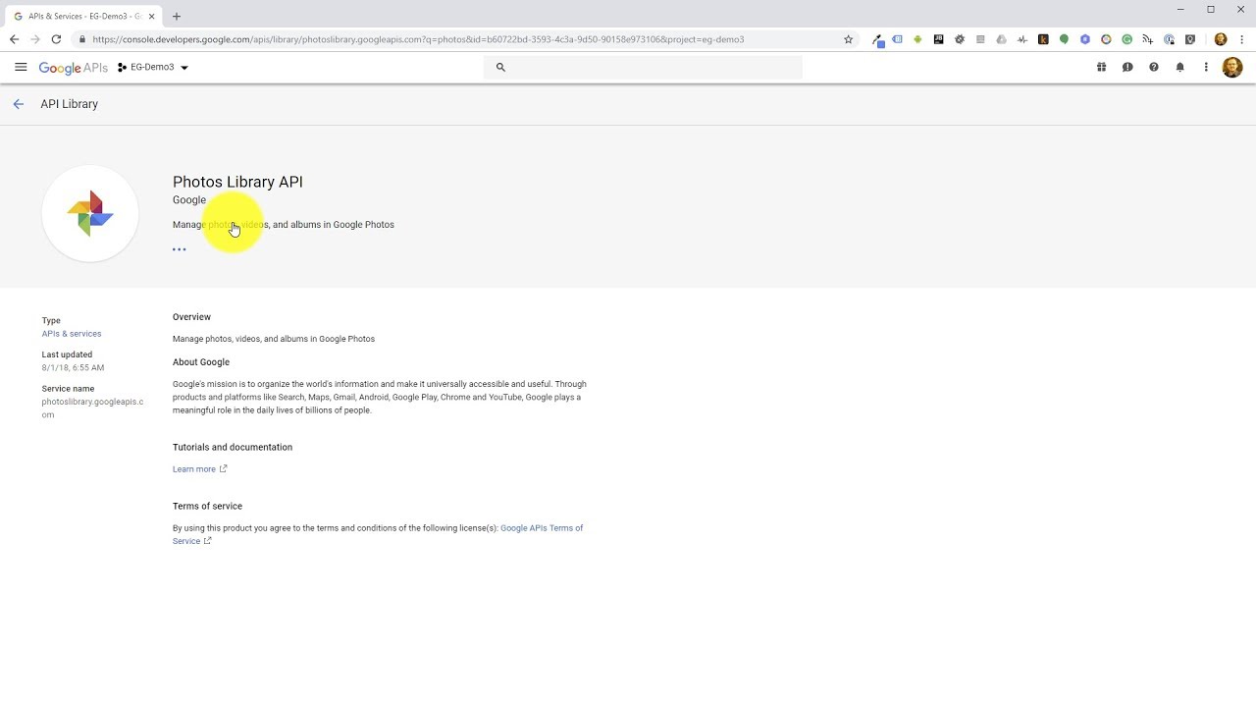Open the APIs & services type link
The width and height of the screenshot is (1256, 707).
coord(72,334)
